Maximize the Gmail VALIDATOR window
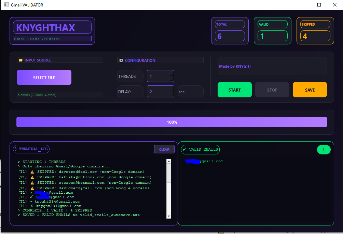Viewport: 343px width, 234px height. 319,5
